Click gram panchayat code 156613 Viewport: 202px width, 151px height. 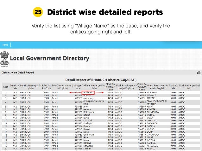pyautogui.click(x=142, y=124)
